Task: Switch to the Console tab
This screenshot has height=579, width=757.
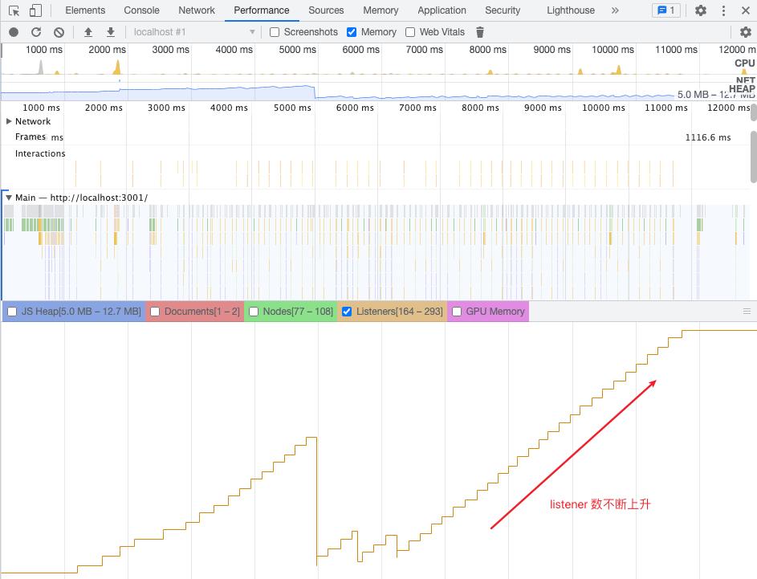Action: pos(141,10)
